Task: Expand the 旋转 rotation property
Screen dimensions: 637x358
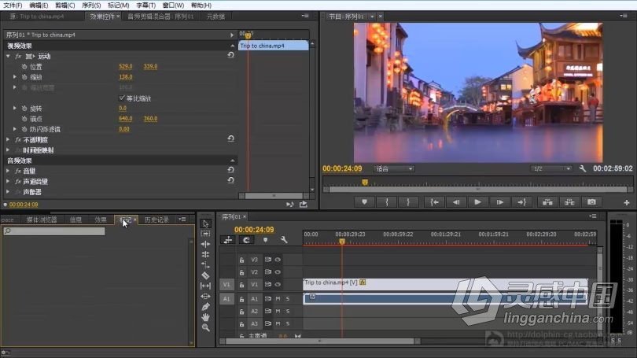Action: click(x=15, y=108)
